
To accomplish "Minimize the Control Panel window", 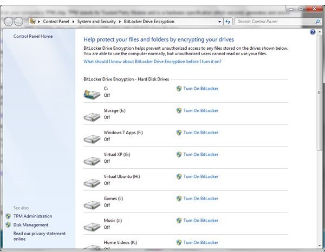I will coord(291,9).
